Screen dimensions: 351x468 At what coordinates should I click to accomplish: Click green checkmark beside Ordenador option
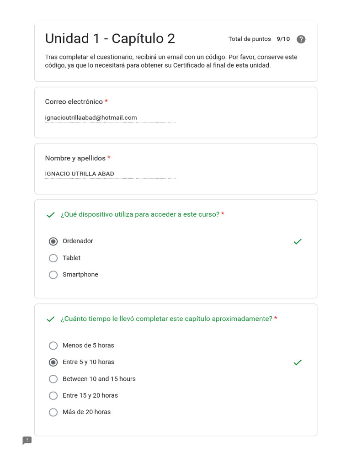pos(298,241)
